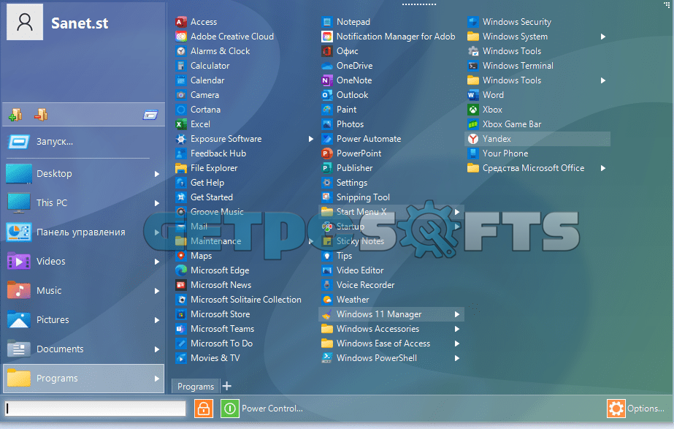
Task: Click the Microsoft Edge icon
Action: click(181, 270)
